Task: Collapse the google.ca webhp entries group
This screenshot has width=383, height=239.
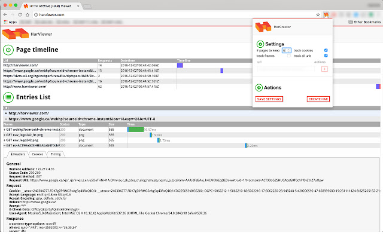Action: click(x=5, y=119)
